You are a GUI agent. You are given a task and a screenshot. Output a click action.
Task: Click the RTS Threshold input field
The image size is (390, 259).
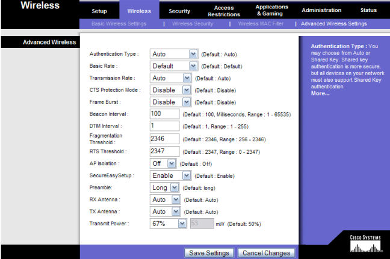[164, 151]
